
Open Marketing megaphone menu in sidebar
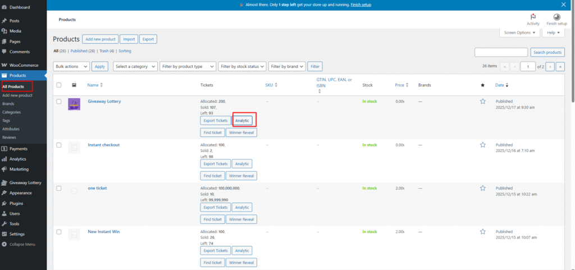pyautogui.click(x=4, y=169)
